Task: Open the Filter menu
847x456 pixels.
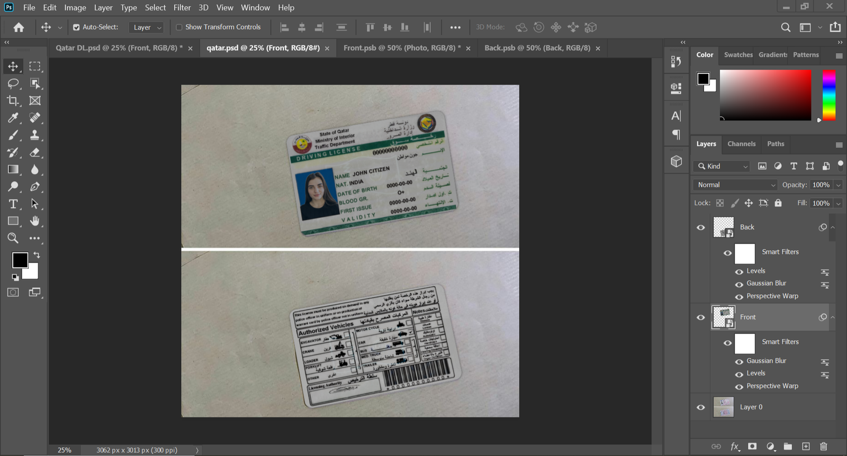Action: click(182, 7)
